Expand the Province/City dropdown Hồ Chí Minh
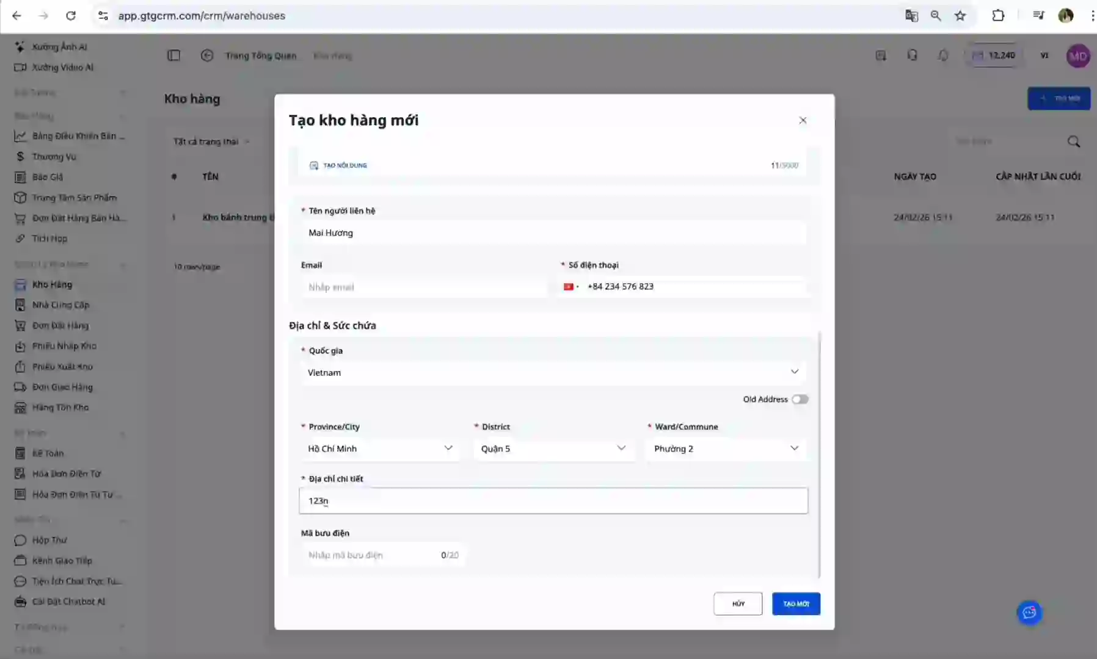This screenshot has width=1097, height=659. (x=380, y=448)
